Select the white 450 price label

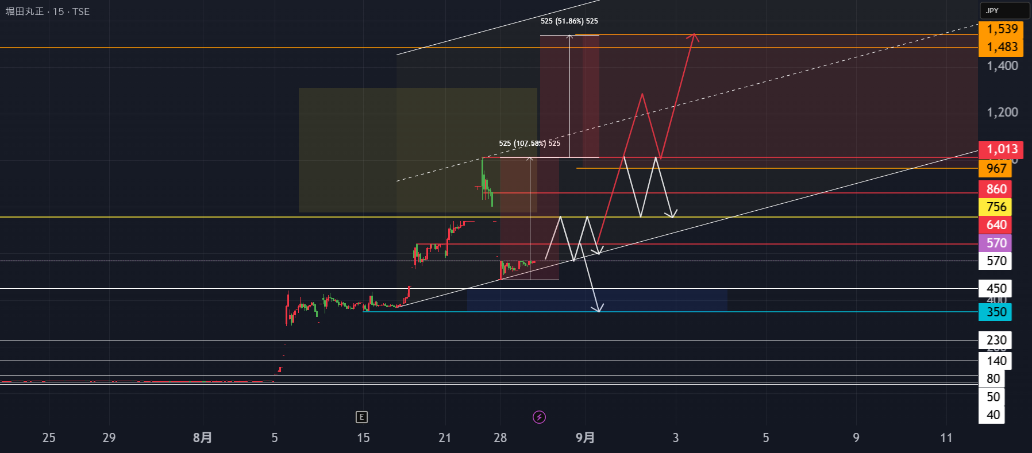(x=995, y=289)
